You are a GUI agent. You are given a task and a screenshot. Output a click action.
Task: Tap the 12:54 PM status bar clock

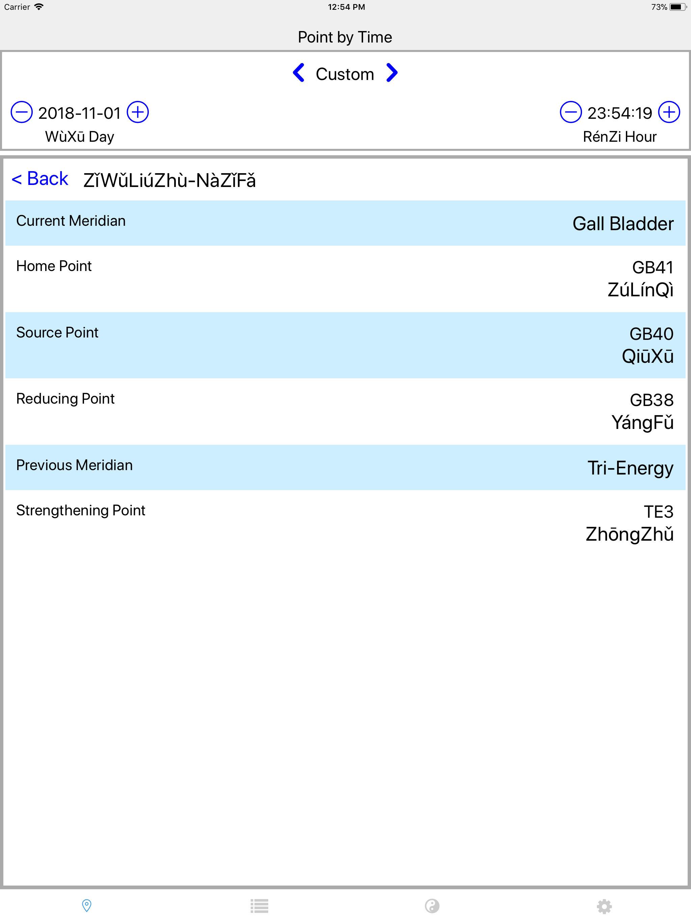click(346, 7)
